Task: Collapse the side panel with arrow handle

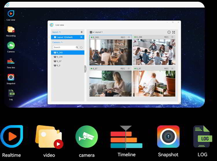Action: (85, 69)
